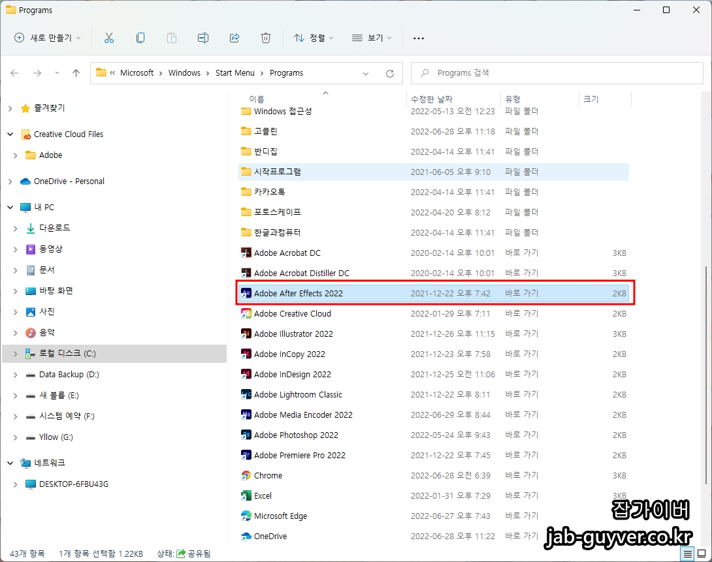The image size is (712, 562).
Task: Select the Excel shortcut icon
Action: (x=246, y=496)
